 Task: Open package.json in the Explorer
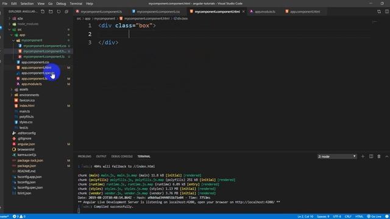(x=27, y=166)
